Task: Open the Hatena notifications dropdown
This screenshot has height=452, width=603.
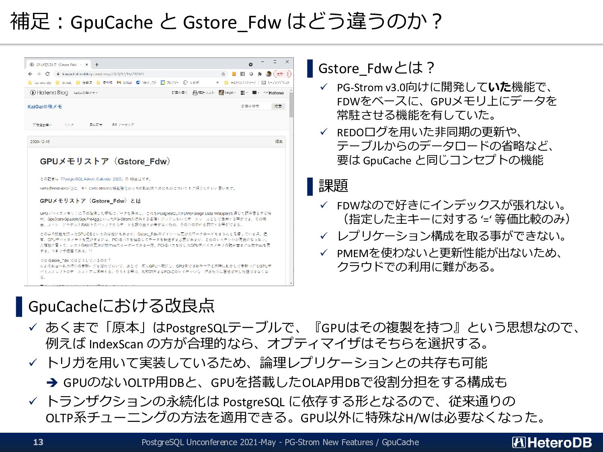Action: tap(255, 93)
